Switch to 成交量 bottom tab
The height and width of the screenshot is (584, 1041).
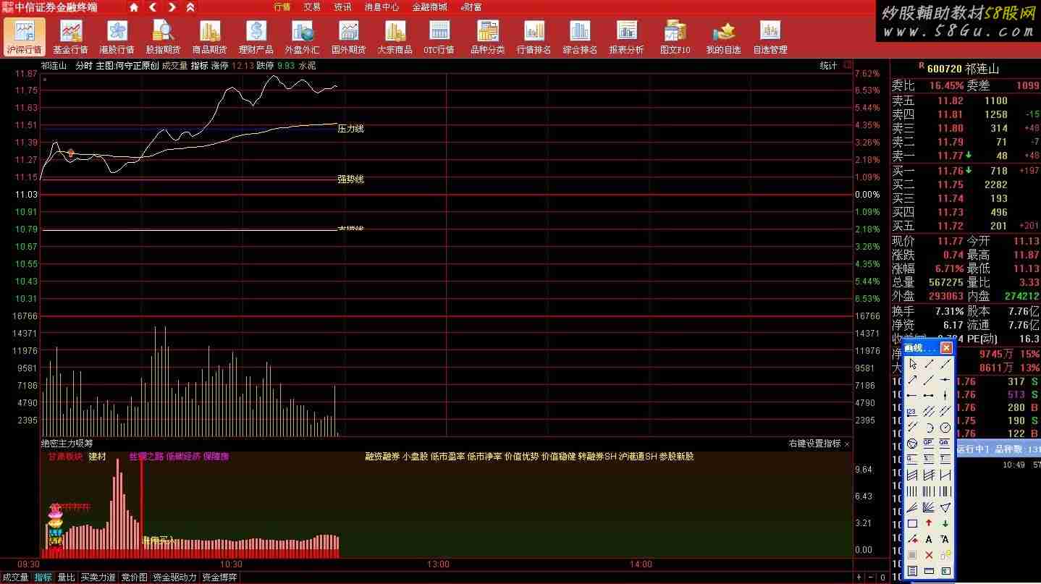tap(15, 577)
